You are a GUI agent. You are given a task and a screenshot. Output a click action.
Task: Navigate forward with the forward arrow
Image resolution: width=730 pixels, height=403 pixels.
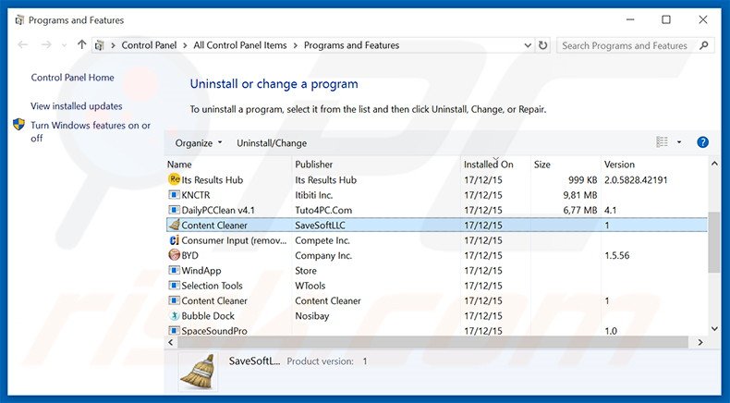click(x=46, y=44)
